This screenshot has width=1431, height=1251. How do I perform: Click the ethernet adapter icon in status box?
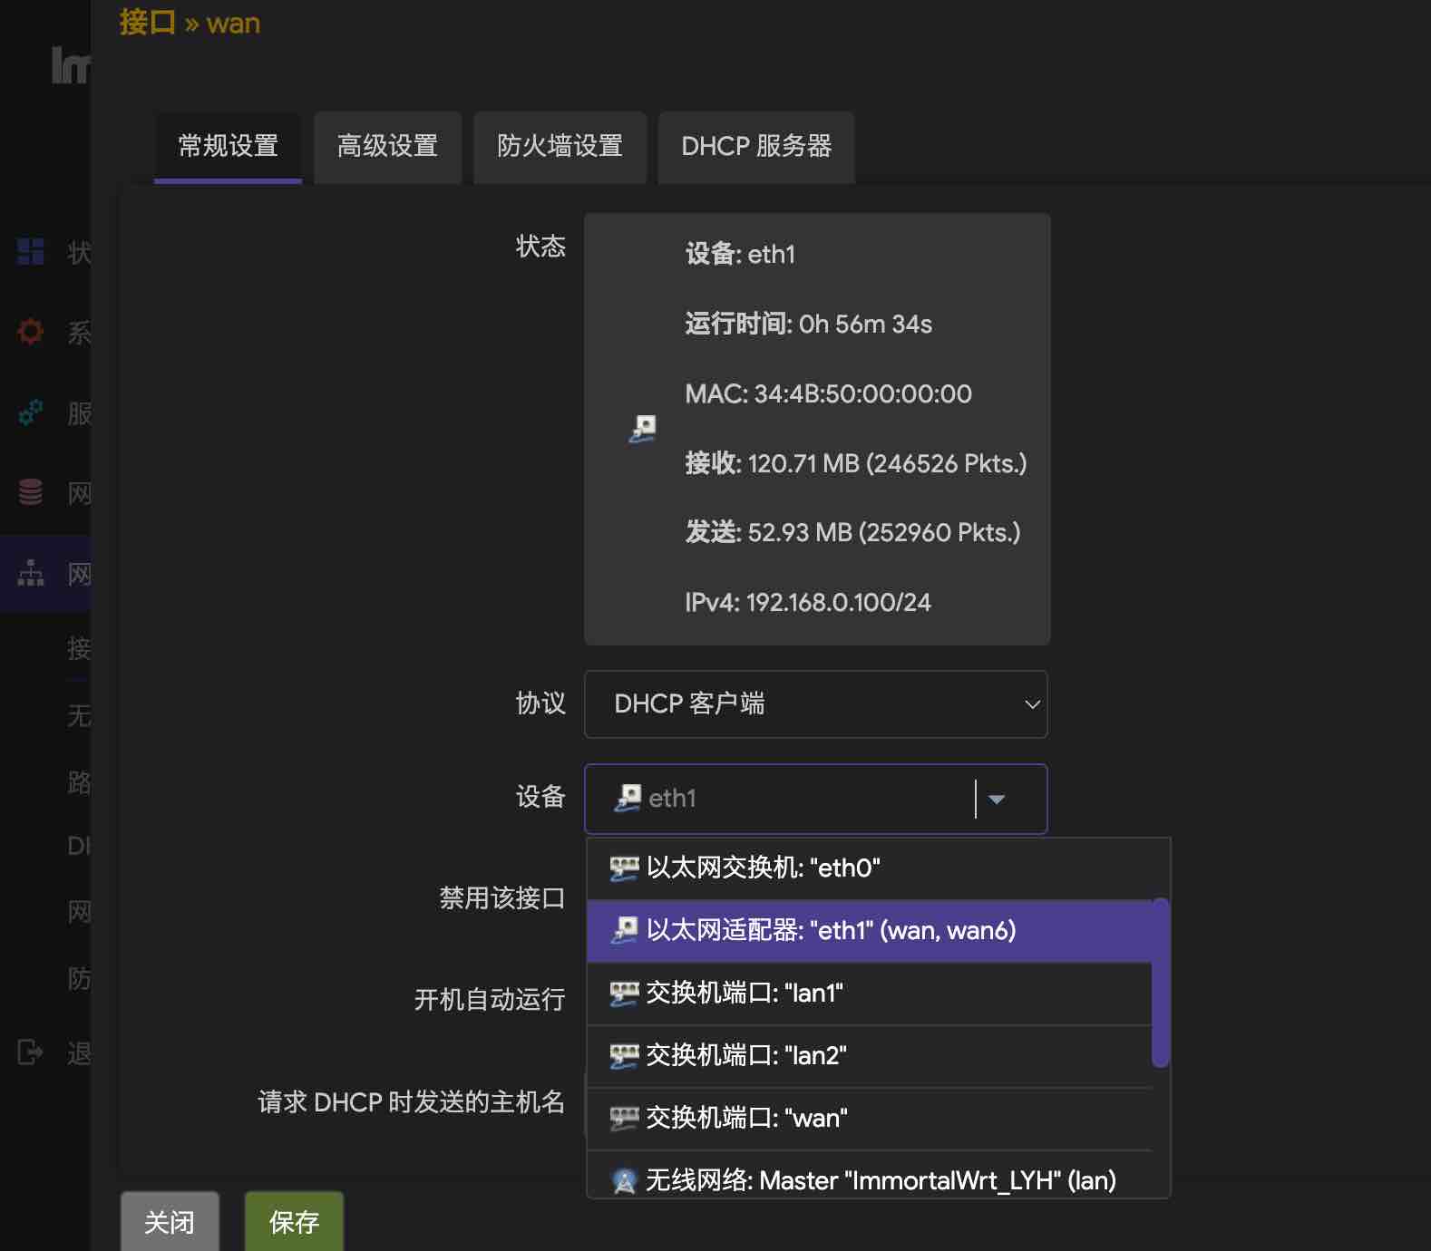click(642, 429)
